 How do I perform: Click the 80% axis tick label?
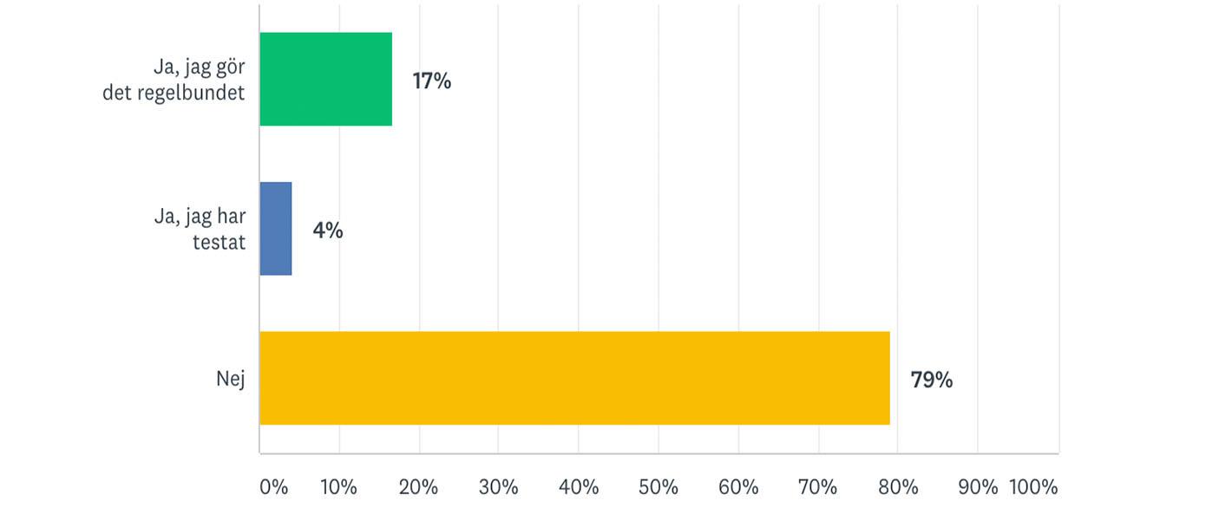coord(898,487)
